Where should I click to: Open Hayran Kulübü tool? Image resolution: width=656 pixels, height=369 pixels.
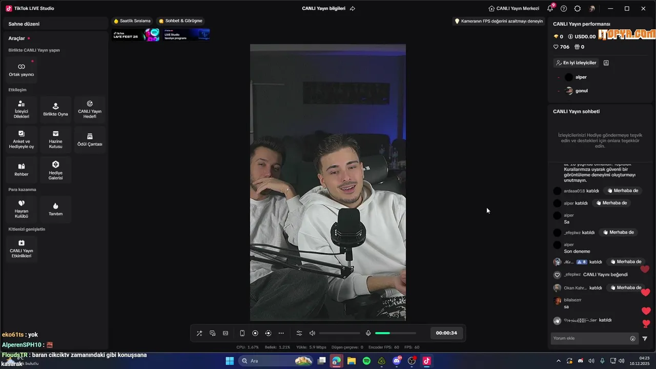(x=22, y=209)
